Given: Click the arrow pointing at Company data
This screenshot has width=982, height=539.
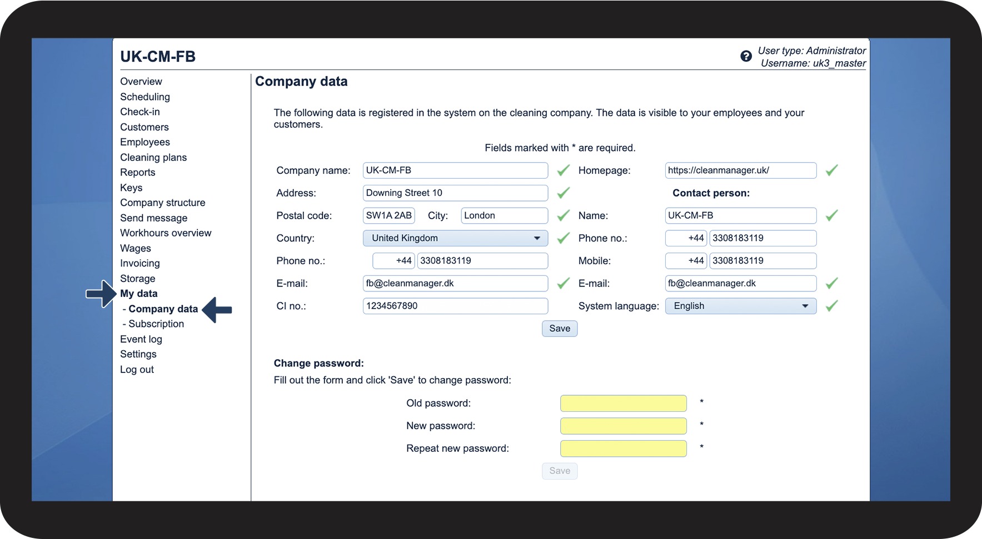Looking at the screenshot, I should [217, 310].
